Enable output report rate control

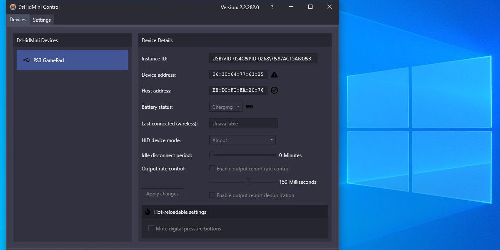[212, 168]
